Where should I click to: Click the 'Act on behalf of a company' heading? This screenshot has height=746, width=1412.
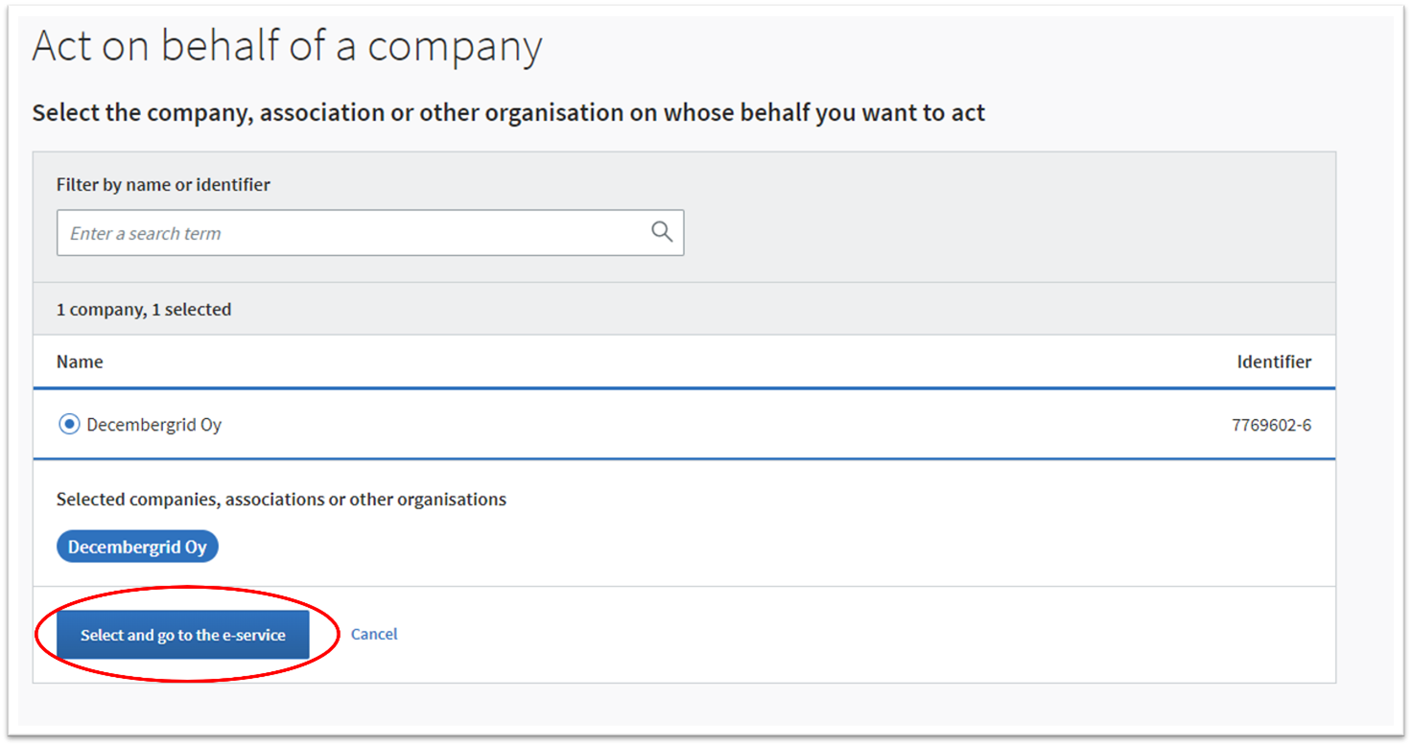coord(287,46)
